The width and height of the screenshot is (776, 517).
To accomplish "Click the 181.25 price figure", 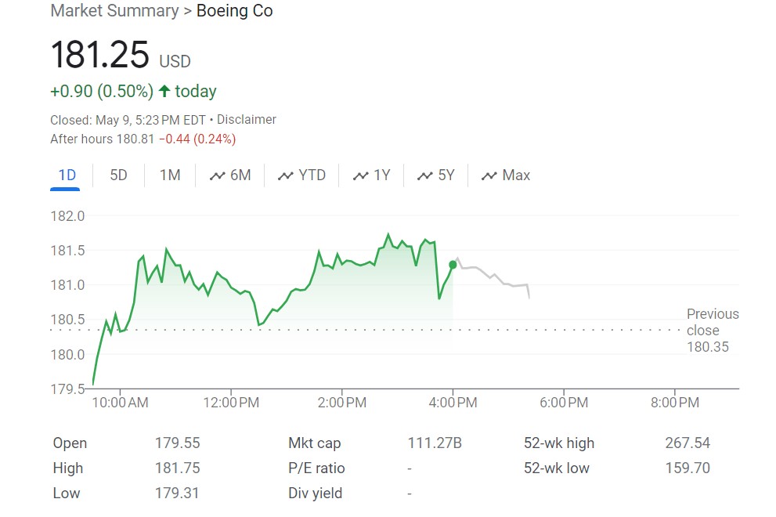I will click(99, 56).
